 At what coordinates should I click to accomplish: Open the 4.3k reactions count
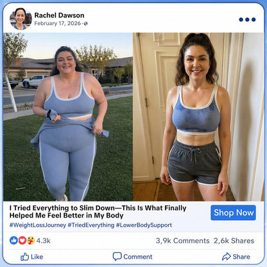[43, 241]
